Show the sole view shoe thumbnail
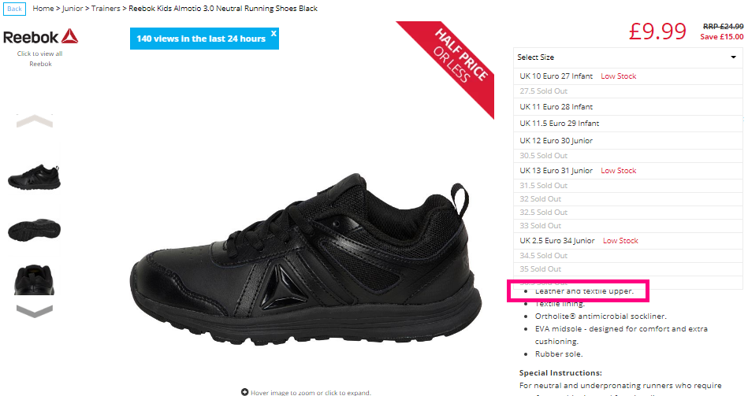The height and width of the screenshot is (396, 748). 35,230
